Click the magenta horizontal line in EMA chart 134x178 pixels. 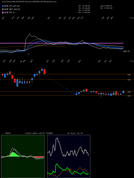tap(62, 43)
